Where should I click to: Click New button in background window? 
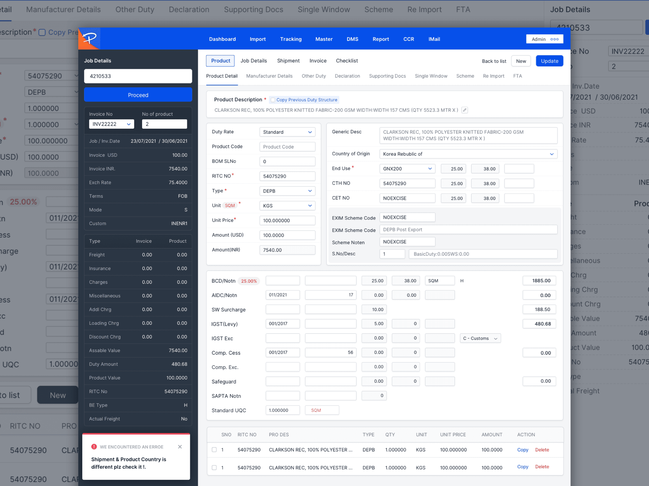58,395
